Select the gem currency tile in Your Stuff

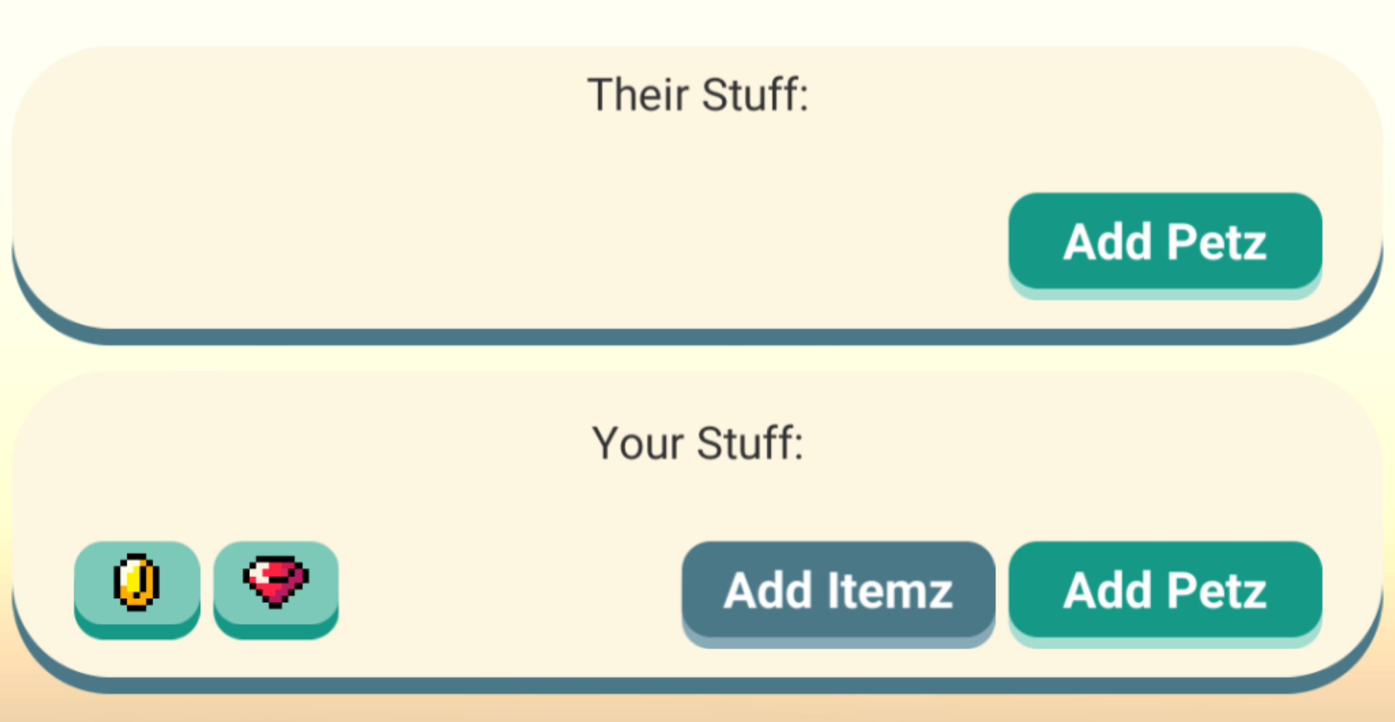pyautogui.click(x=276, y=584)
